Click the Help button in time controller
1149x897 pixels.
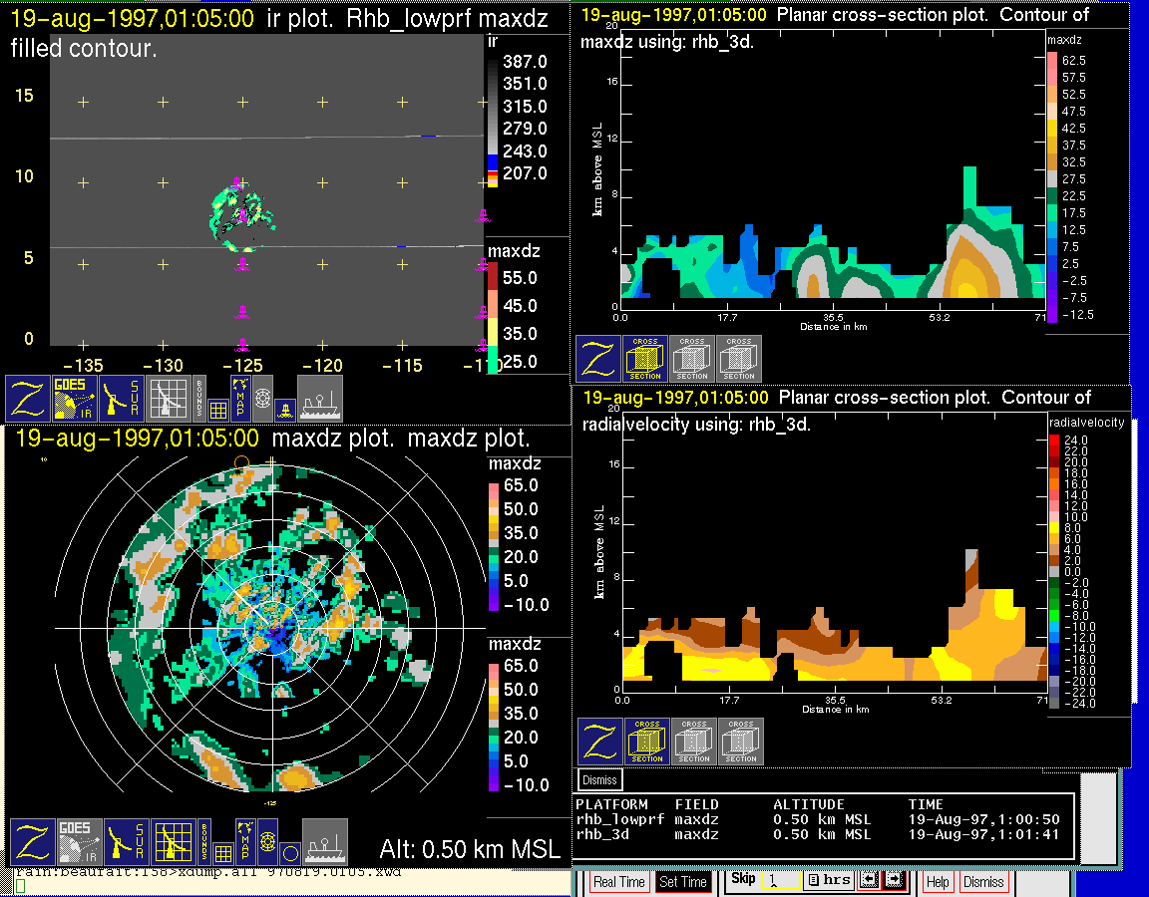(938, 882)
